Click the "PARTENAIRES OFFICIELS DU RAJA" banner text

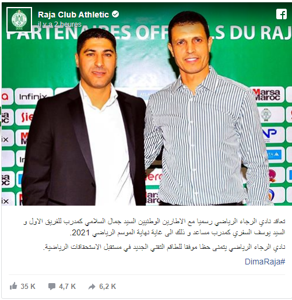click(x=149, y=32)
